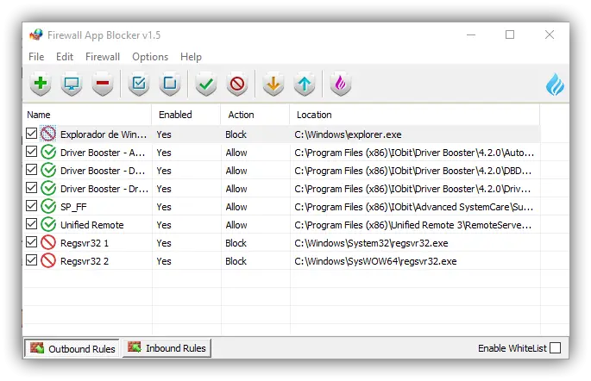Maximize the Firewall App Blocker window
Viewport: 591px width, 381px height.
point(510,34)
